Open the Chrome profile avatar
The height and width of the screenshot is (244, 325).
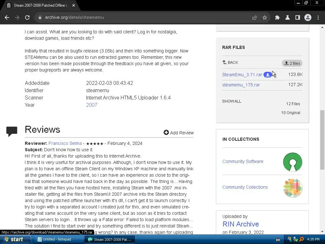point(308,18)
